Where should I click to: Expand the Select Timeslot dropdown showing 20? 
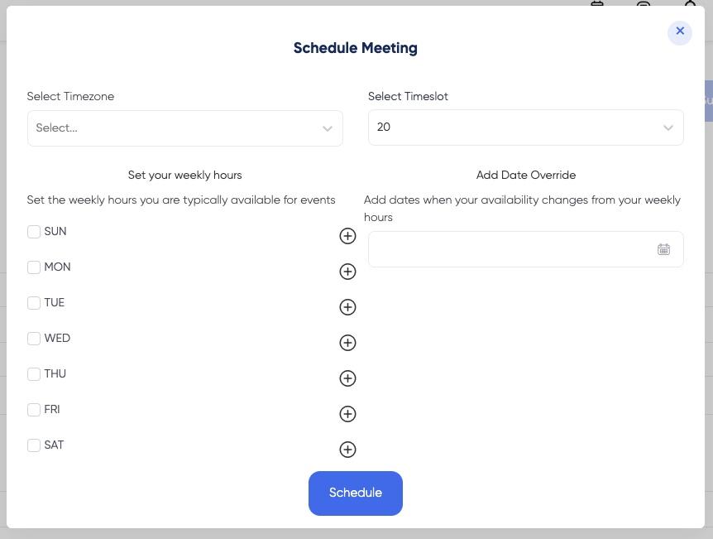[x=526, y=128]
